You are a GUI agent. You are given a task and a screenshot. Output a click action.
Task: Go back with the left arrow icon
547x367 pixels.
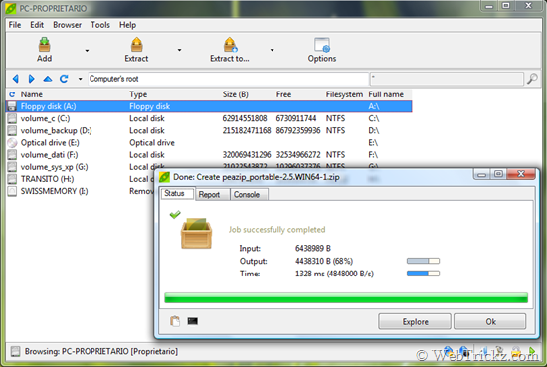coord(15,79)
